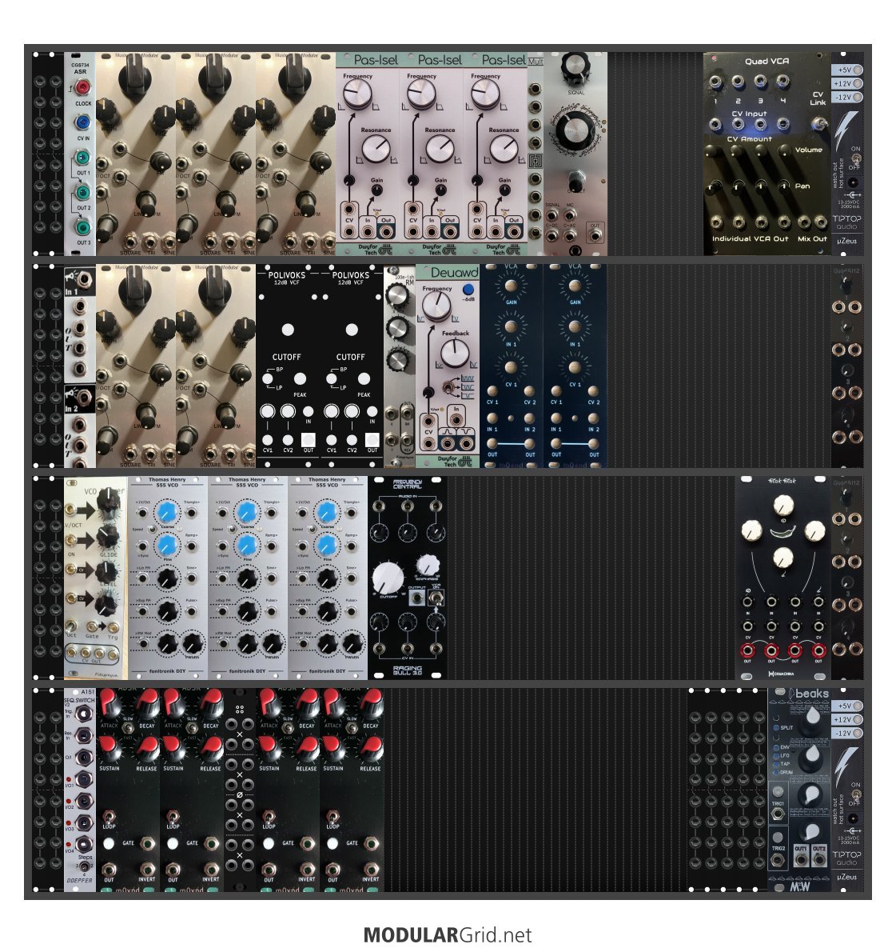Viewport: 896px width, 952px height.
Task: Flip the Quad VCA CV Link switch
Action: 819,123
